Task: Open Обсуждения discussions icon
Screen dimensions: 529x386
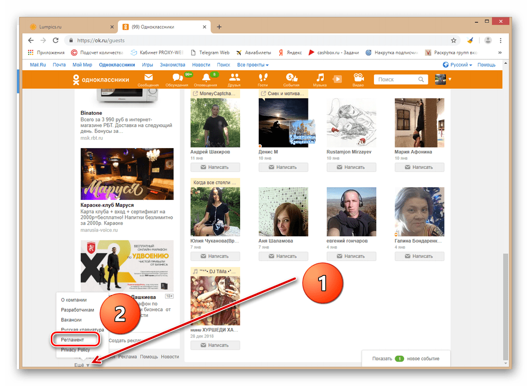Action: (x=177, y=77)
